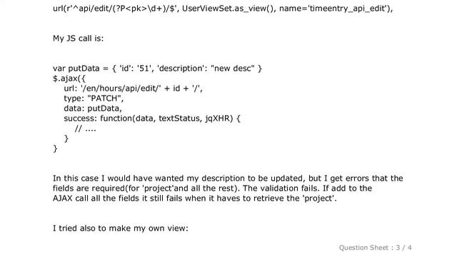Click the final closing brace of ajax call
This screenshot has width=457, height=257.
point(55,148)
